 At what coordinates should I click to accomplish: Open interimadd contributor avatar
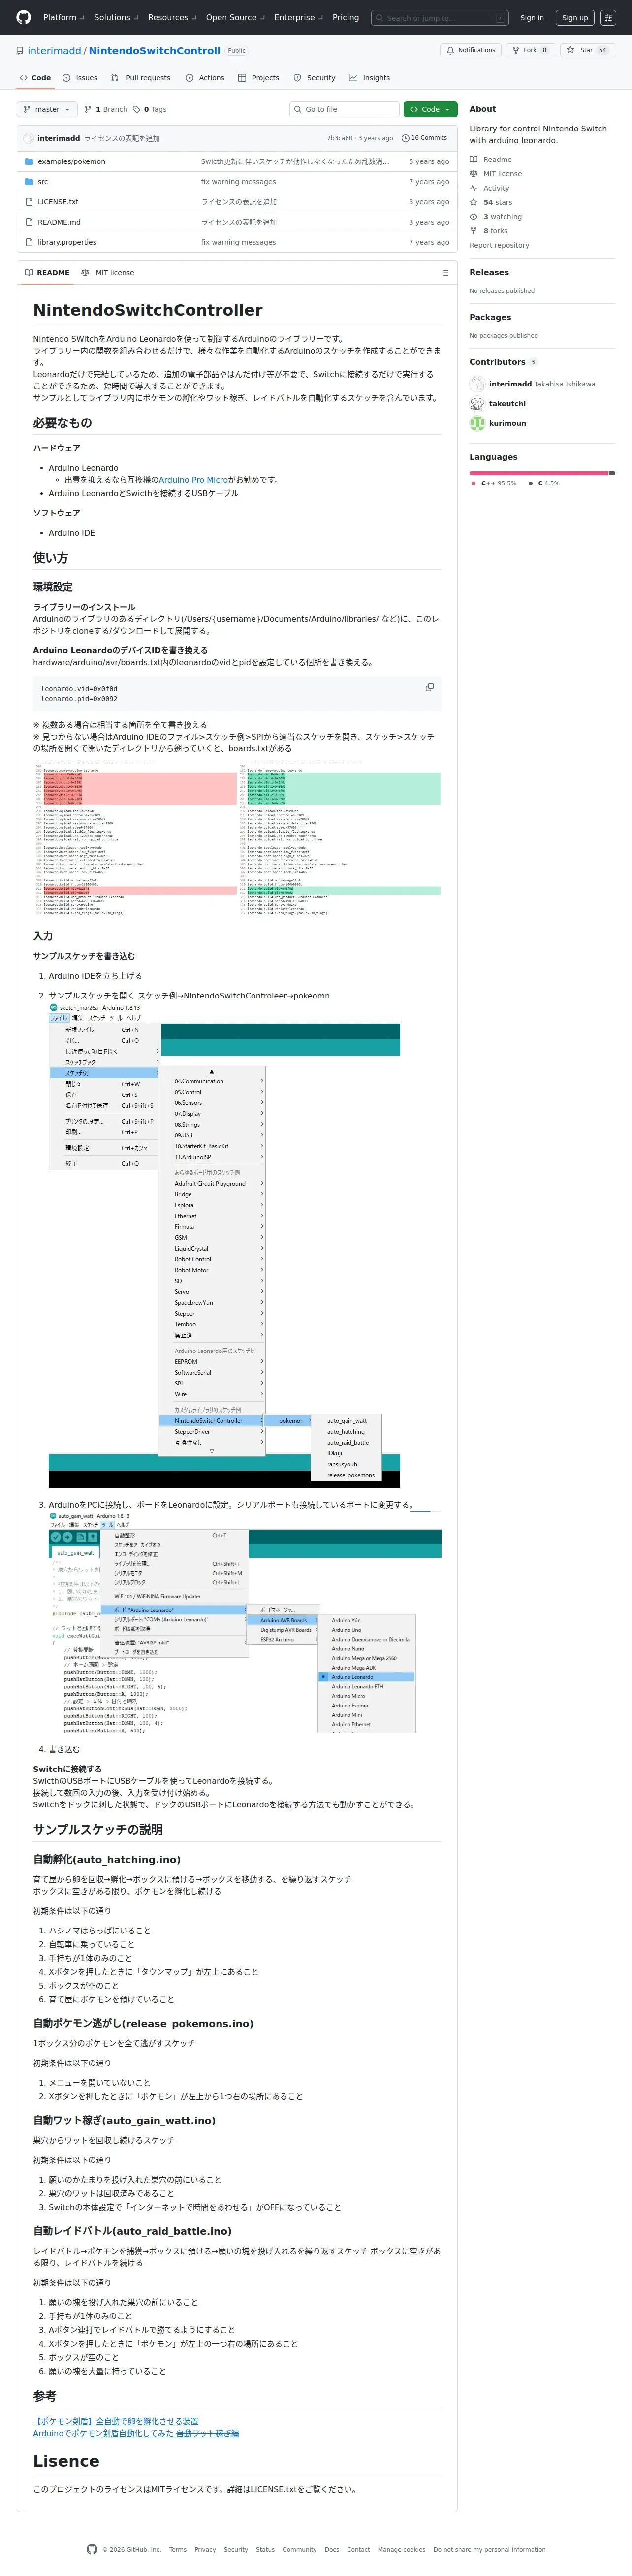tap(477, 384)
